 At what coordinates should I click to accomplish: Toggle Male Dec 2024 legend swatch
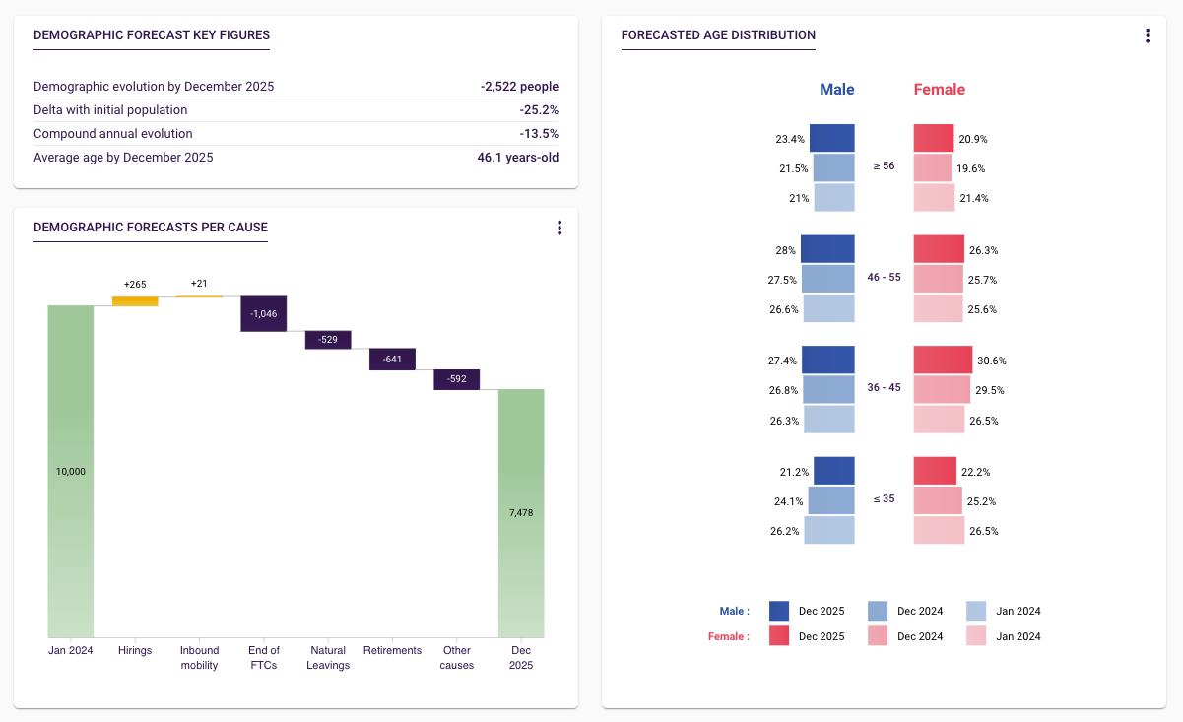[x=879, y=611]
